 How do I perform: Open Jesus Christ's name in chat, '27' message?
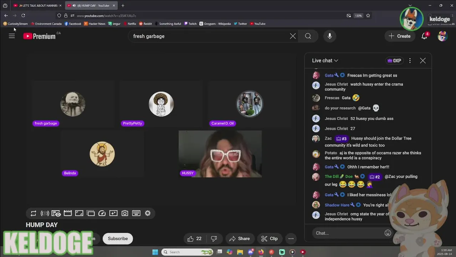336,128
